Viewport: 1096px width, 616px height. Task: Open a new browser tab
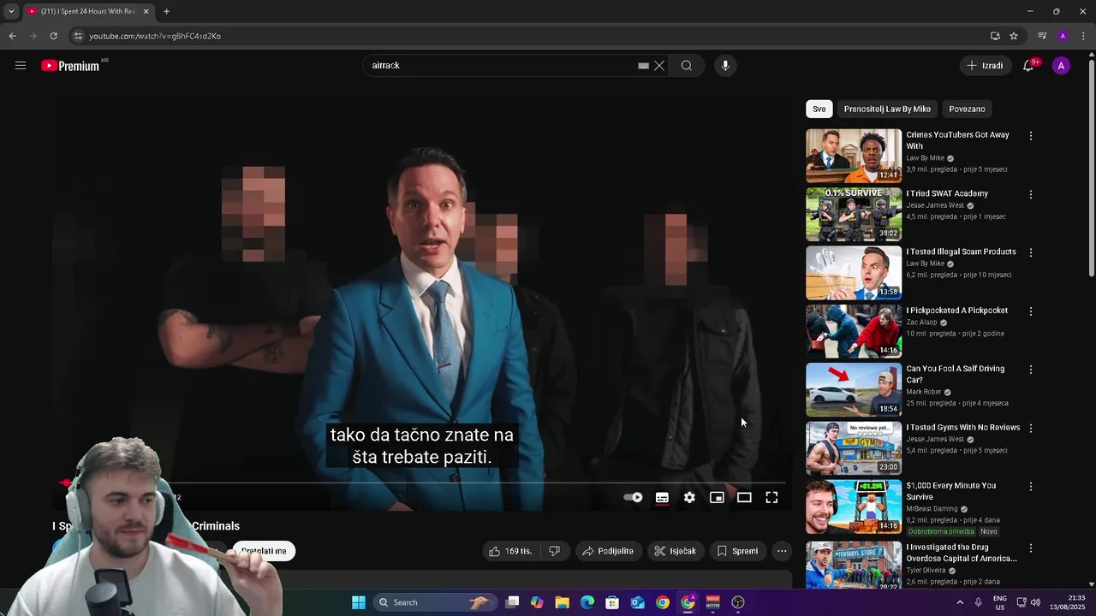click(x=166, y=12)
